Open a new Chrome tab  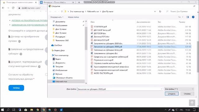[79, 2]
